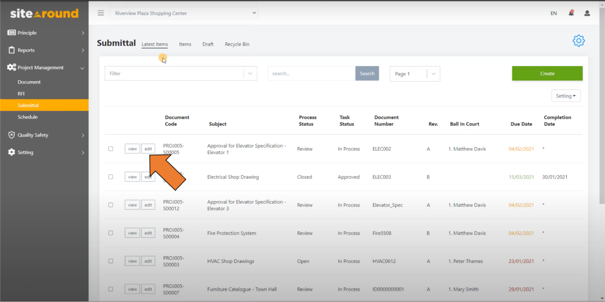View the Fire Protection System submittal
The width and height of the screenshot is (605, 302).
point(132,233)
